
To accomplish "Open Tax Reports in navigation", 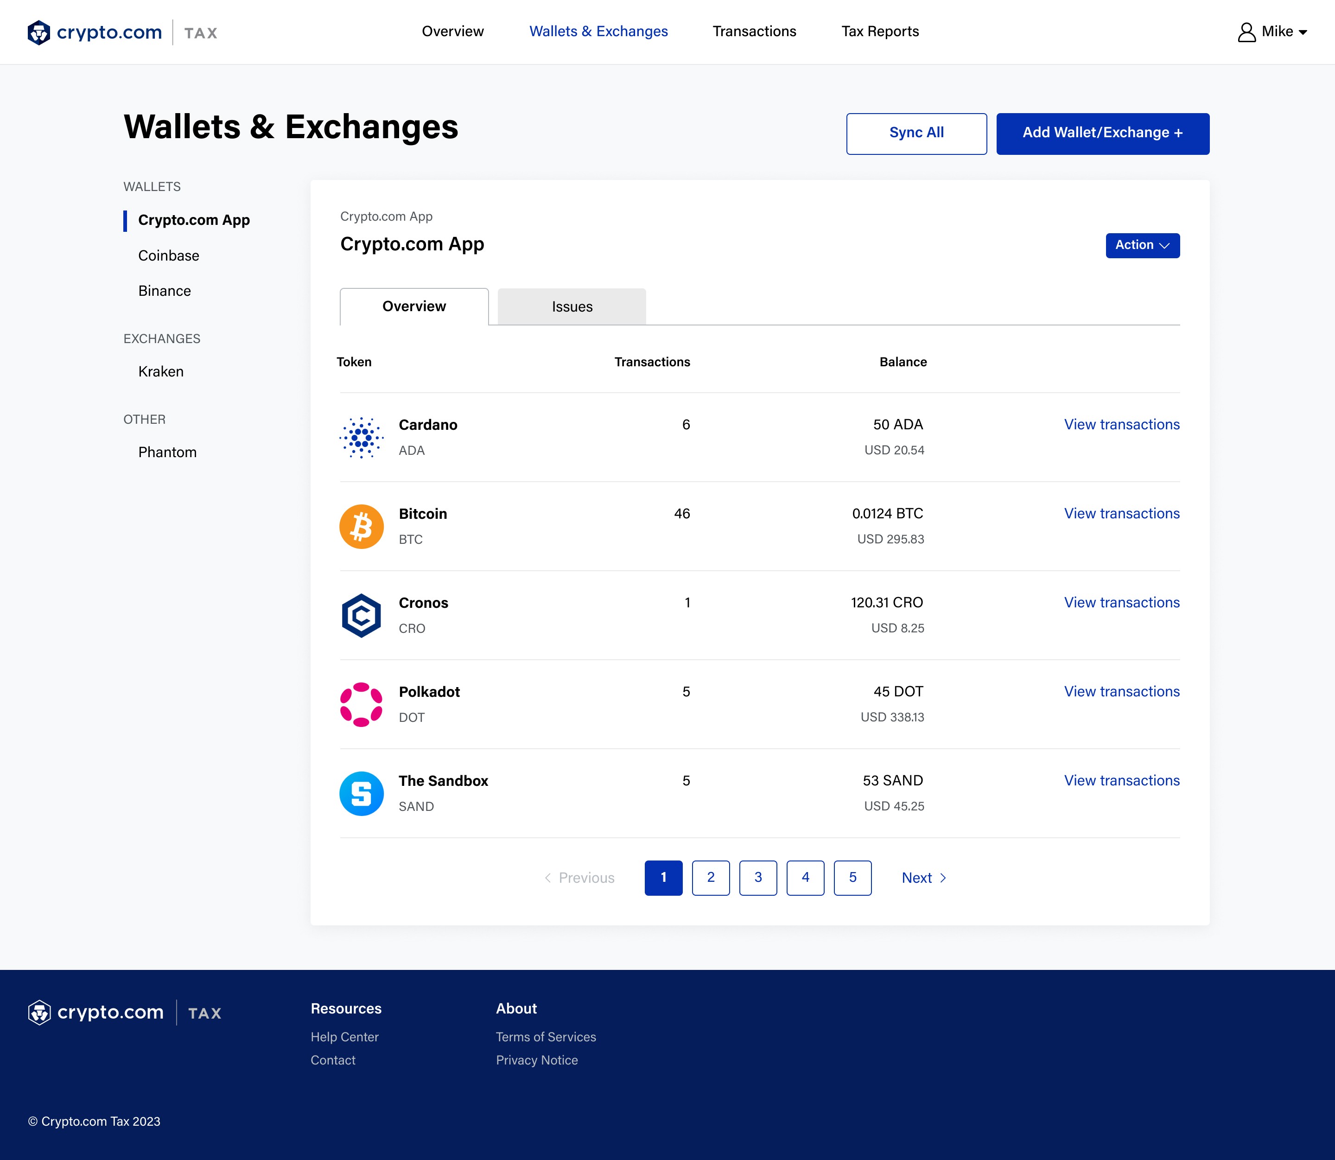I will pyautogui.click(x=879, y=32).
